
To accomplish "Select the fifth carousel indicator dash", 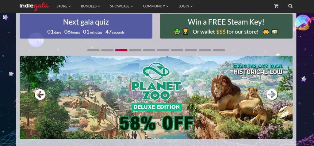I will pos(149,50).
